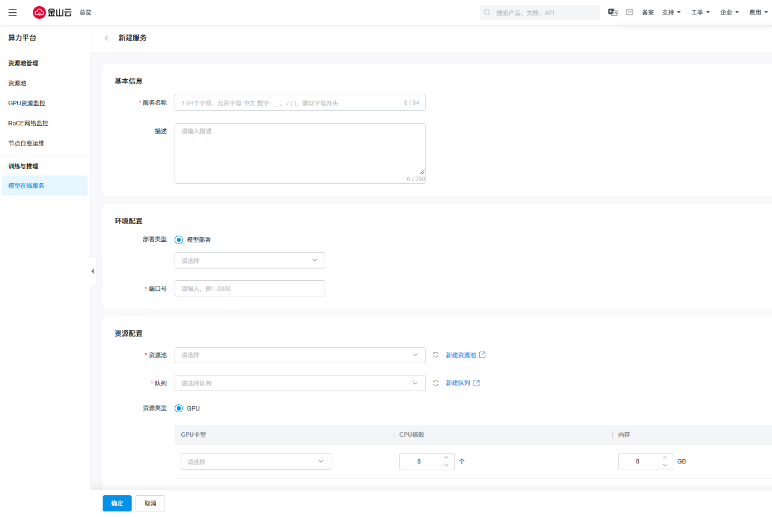The image size is (772, 517).
Task: Refresh the 队列 list
Action: (436, 383)
